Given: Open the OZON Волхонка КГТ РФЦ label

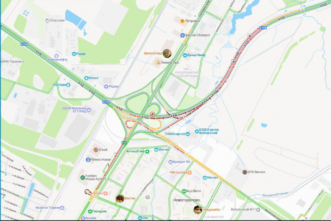Looking at the screenshot, I should (x=74, y=110).
